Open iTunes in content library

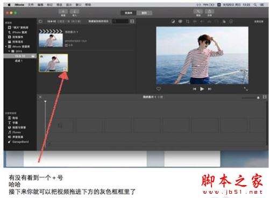coord(15,132)
